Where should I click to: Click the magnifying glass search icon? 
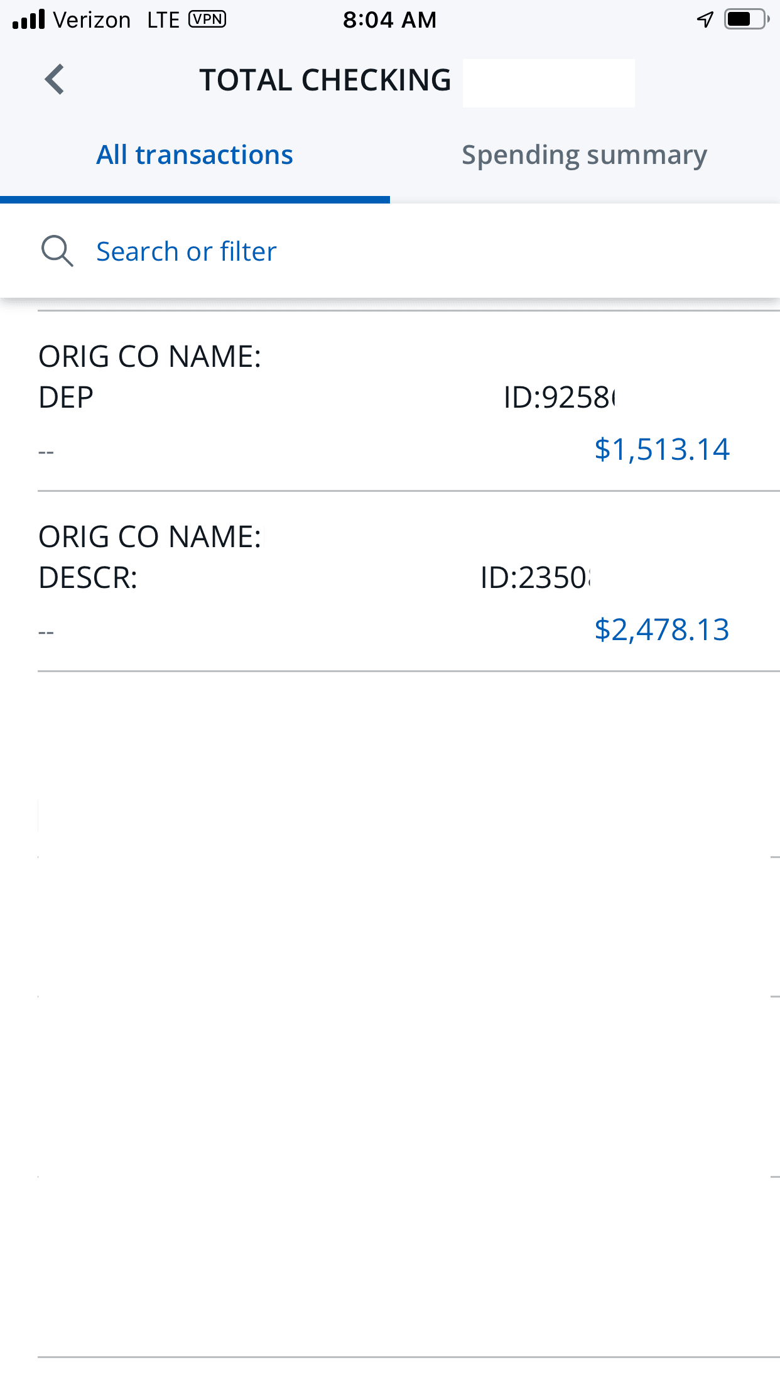[x=57, y=251]
